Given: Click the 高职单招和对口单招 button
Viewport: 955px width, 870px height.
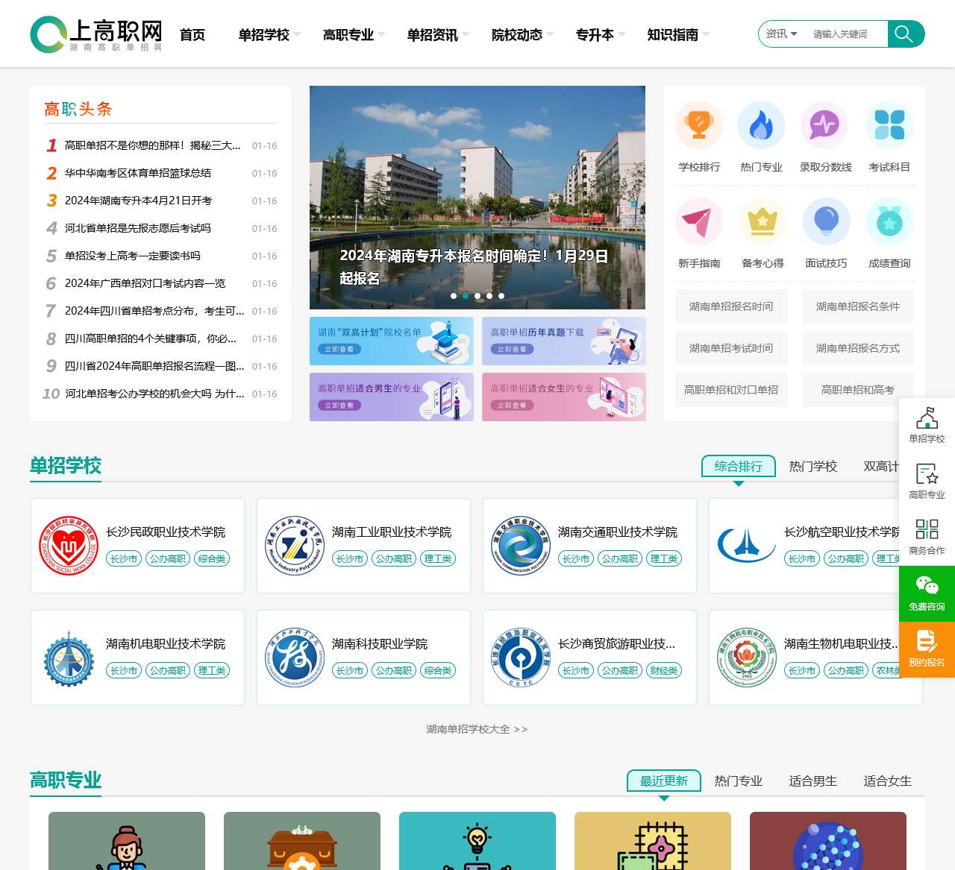Looking at the screenshot, I should click(x=731, y=390).
